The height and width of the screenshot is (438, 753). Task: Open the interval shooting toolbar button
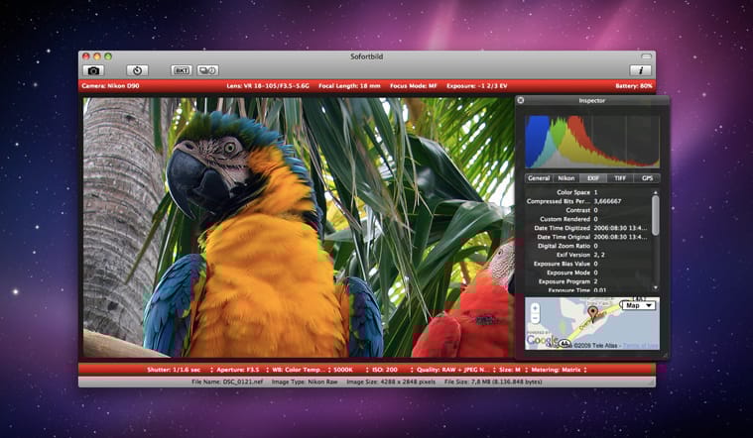click(x=207, y=70)
